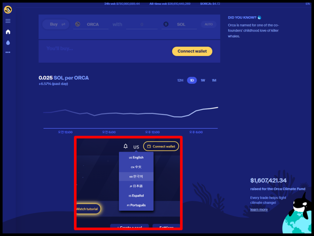Select the SOL token field

pos(179,24)
